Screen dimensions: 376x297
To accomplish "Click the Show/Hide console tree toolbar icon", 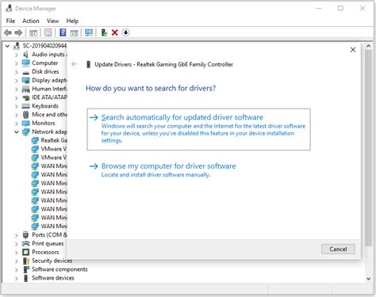I will click(x=33, y=32).
